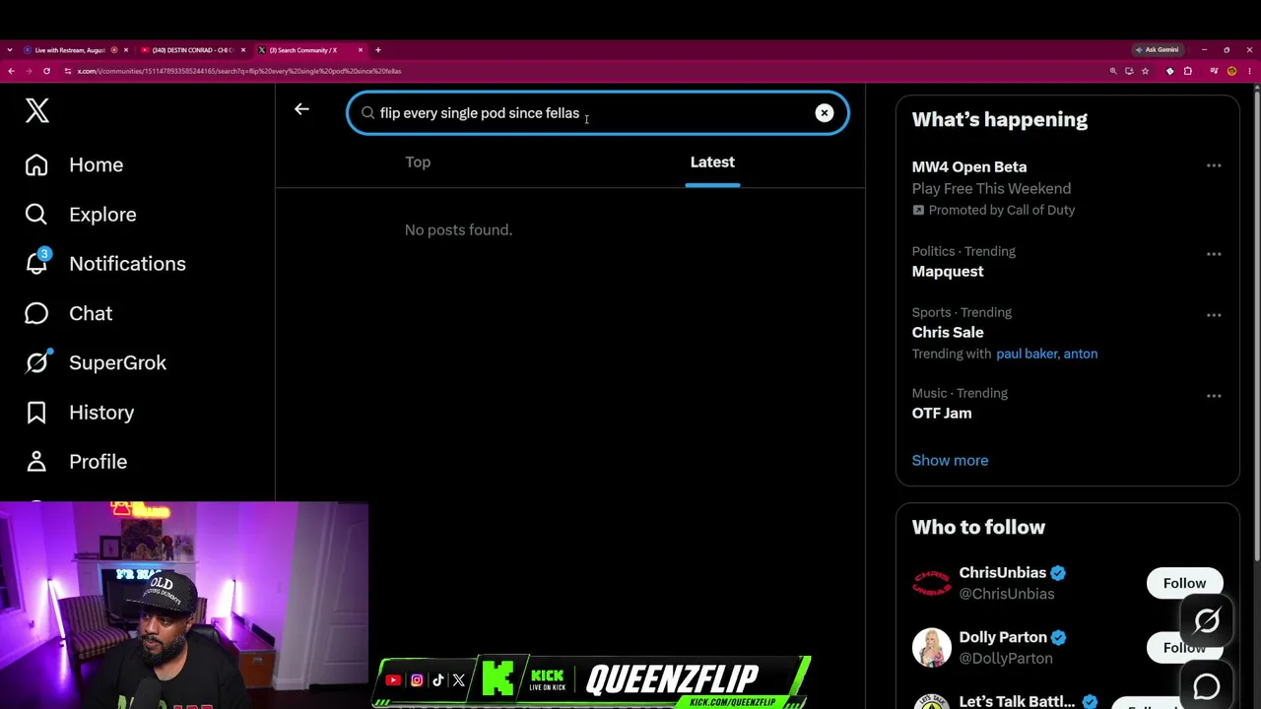Click the streamer webcam overlay
1261x709 pixels.
[x=184, y=605]
